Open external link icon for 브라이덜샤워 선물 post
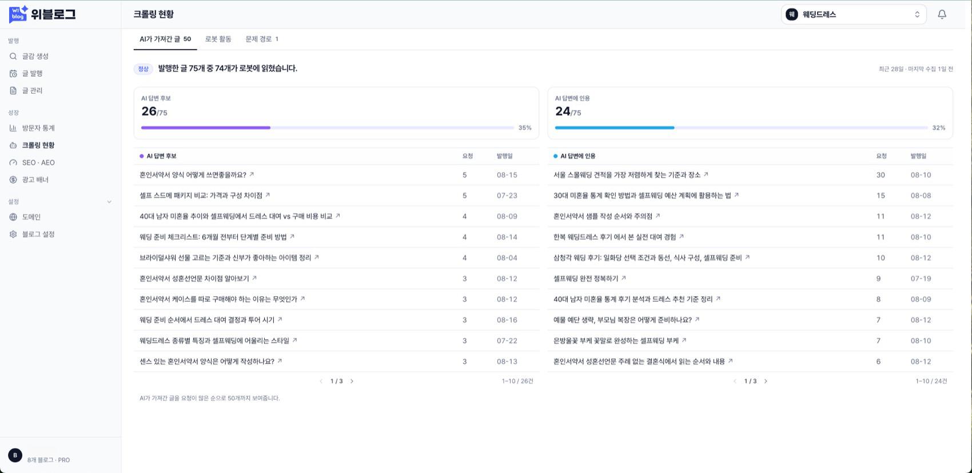This screenshot has width=972, height=473. [x=317, y=257]
